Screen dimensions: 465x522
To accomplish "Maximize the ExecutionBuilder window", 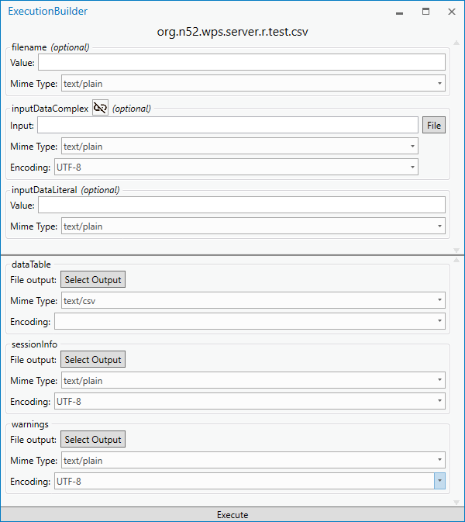I will pos(425,12).
